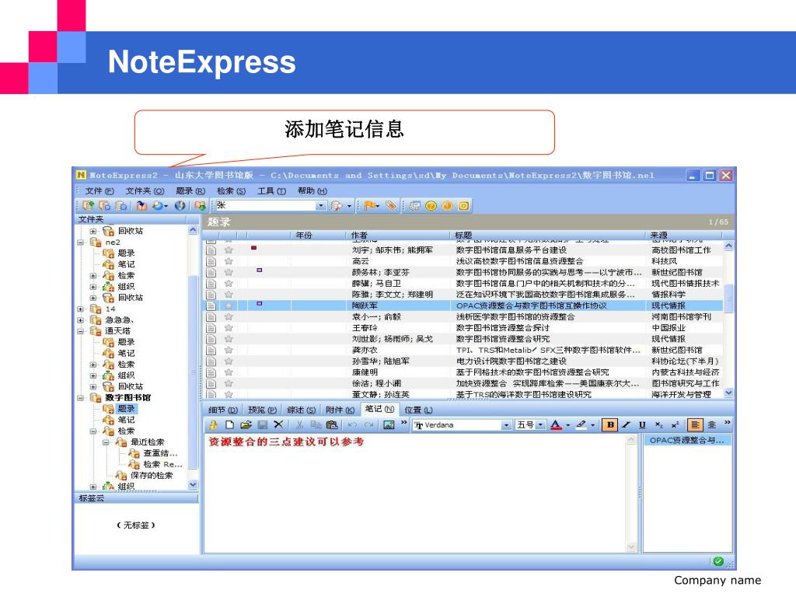The height and width of the screenshot is (597, 796).
Task: Click the subscript formatting icon
Action: point(659,425)
